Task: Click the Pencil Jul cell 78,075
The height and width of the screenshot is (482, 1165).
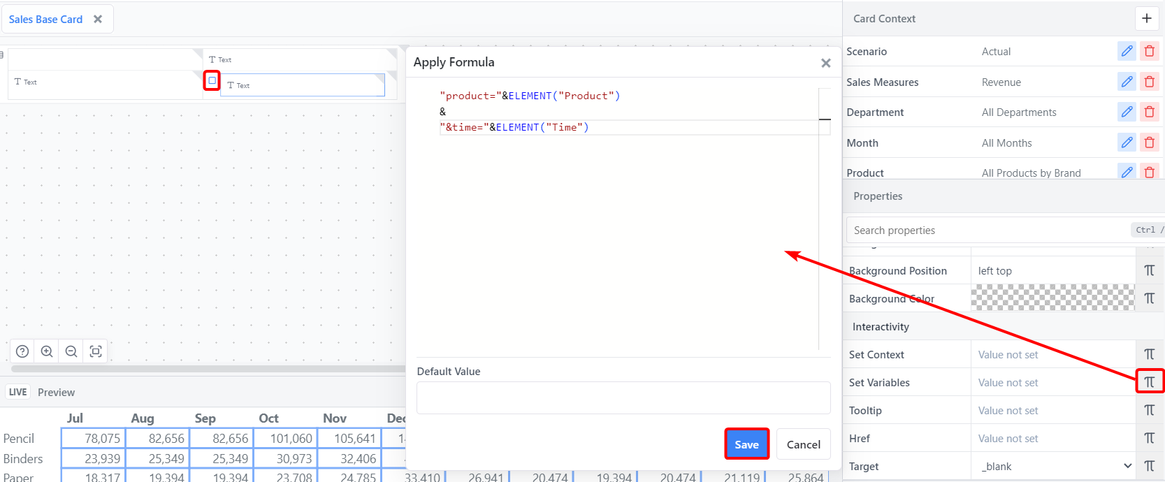Action: (x=92, y=438)
